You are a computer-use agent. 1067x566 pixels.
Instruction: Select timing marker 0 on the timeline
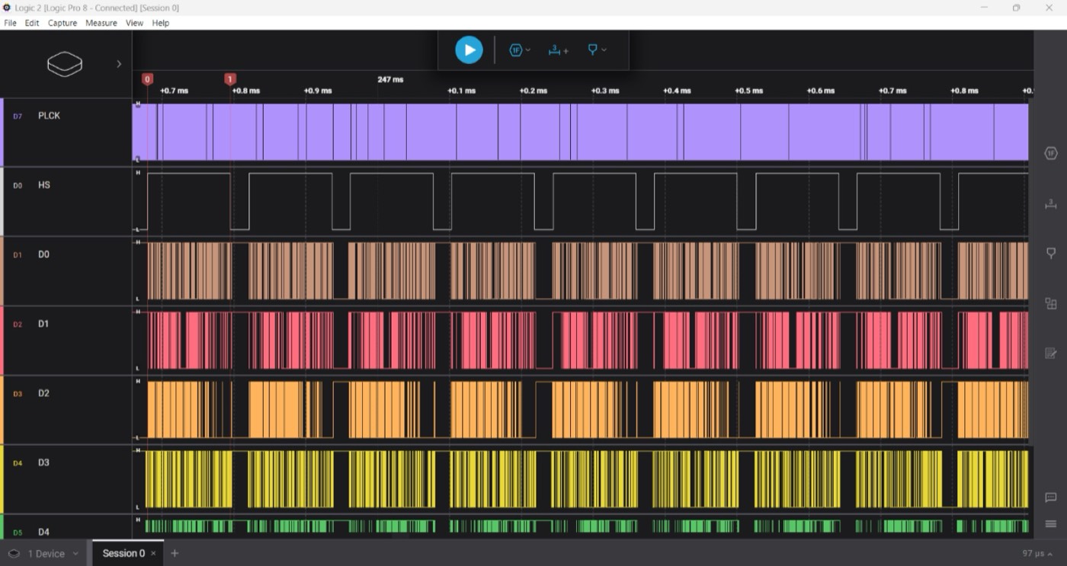148,79
